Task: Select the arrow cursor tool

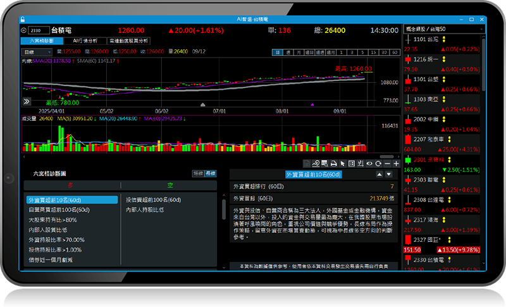Action: pyautogui.click(x=343, y=164)
